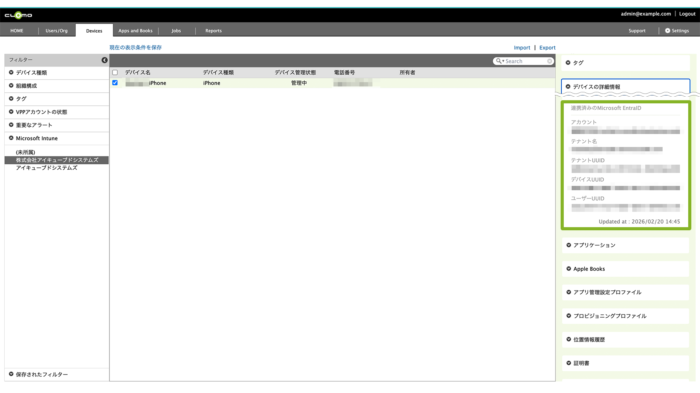Open Settings via the gear icon
Screen dimensions: 700x393
coord(667,31)
